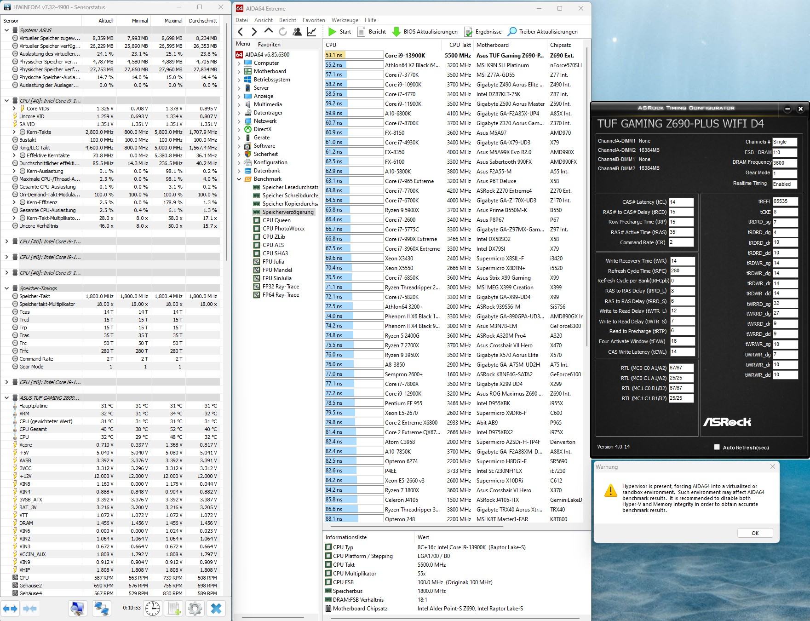The height and width of the screenshot is (621, 810).
Task: Select Speicher Lesedurchsatz benchmark item
Action: (290, 187)
